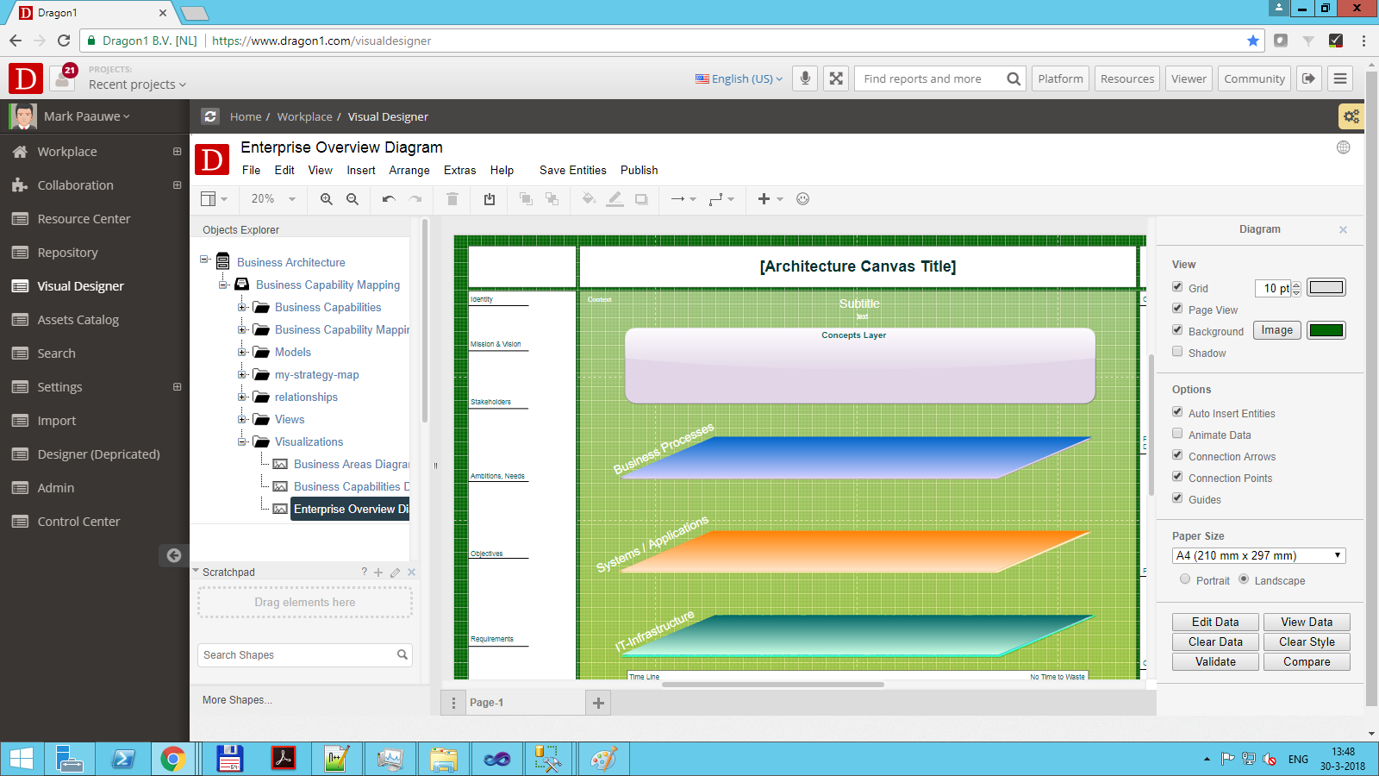The height and width of the screenshot is (776, 1379).
Task: Click the Edit Data button
Action: [1215, 623]
